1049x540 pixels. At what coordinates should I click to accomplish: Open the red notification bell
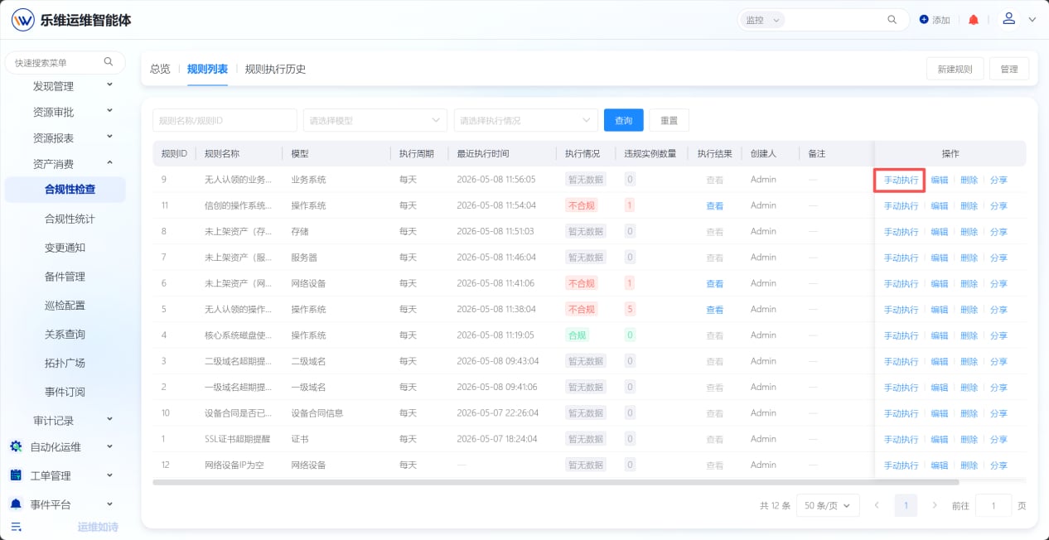(x=974, y=20)
